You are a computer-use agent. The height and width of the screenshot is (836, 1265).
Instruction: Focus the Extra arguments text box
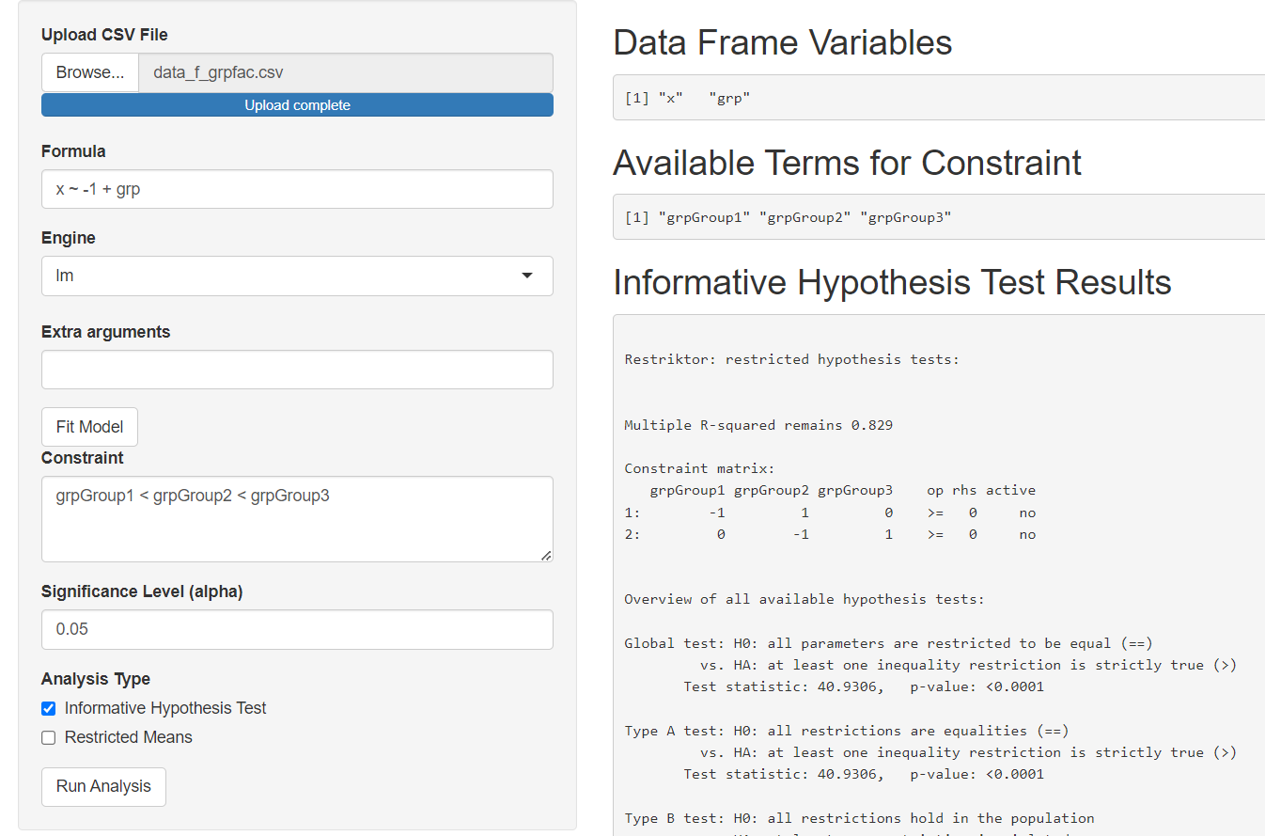click(297, 370)
